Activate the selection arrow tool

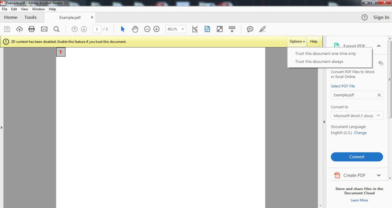[x=122, y=29]
